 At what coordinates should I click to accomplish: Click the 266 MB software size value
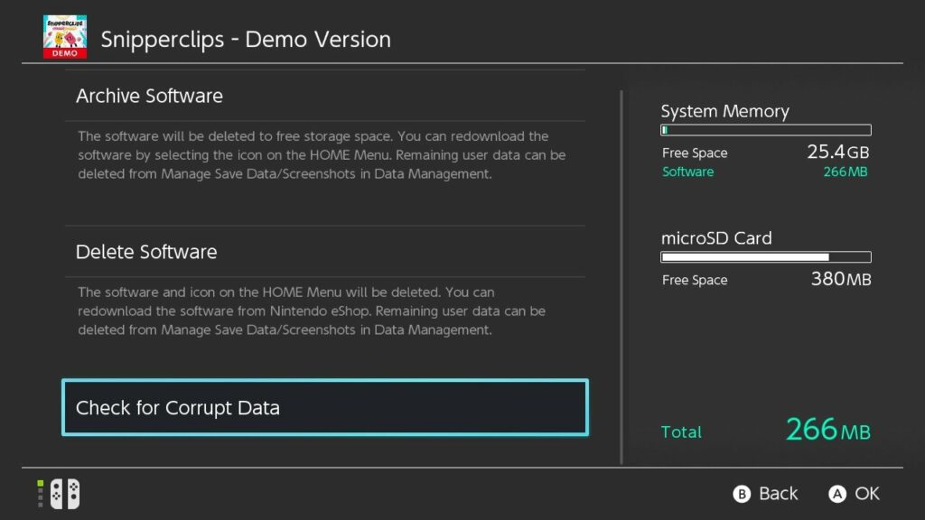point(846,172)
